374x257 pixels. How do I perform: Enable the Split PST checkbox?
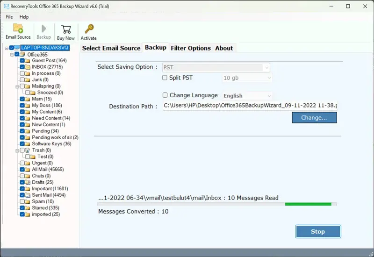point(165,78)
